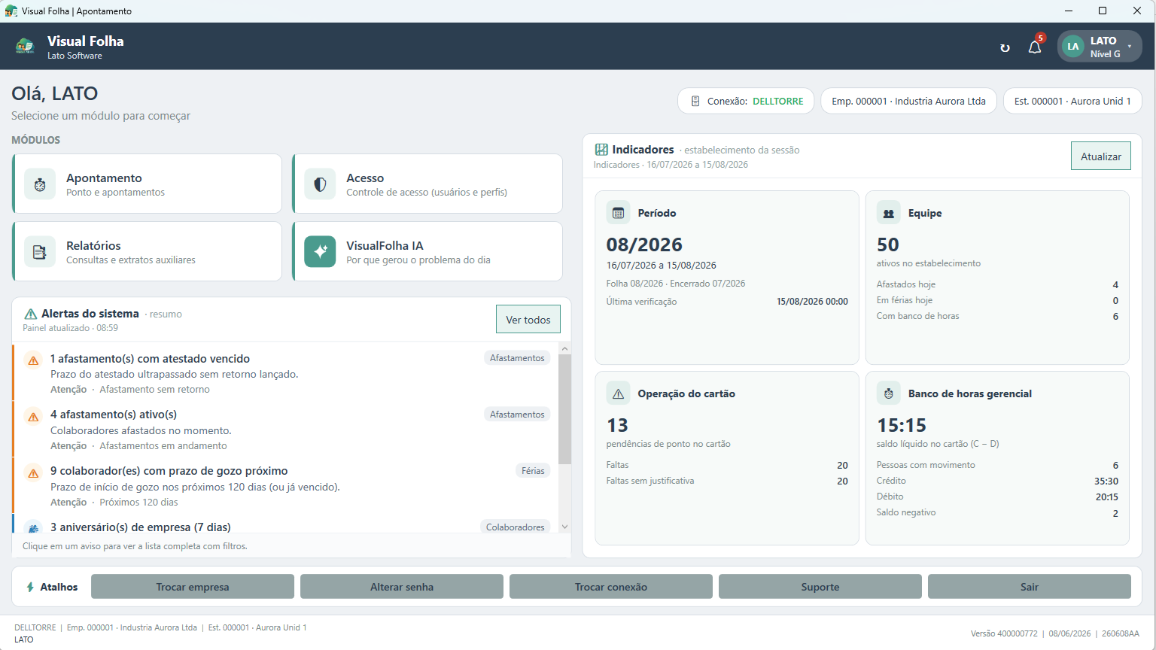Click the Relatórios document icon
Image resolution: width=1156 pixels, height=650 pixels.
click(x=40, y=252)
